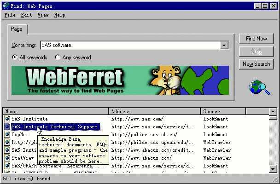Screen dimensions: 280x184
Task: Click the Find: Web Pages title bar icon
Action: [x=6, y=6]
